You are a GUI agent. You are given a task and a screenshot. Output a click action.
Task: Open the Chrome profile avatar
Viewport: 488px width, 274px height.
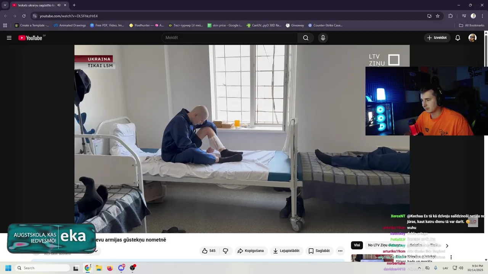tap(473, 16)
